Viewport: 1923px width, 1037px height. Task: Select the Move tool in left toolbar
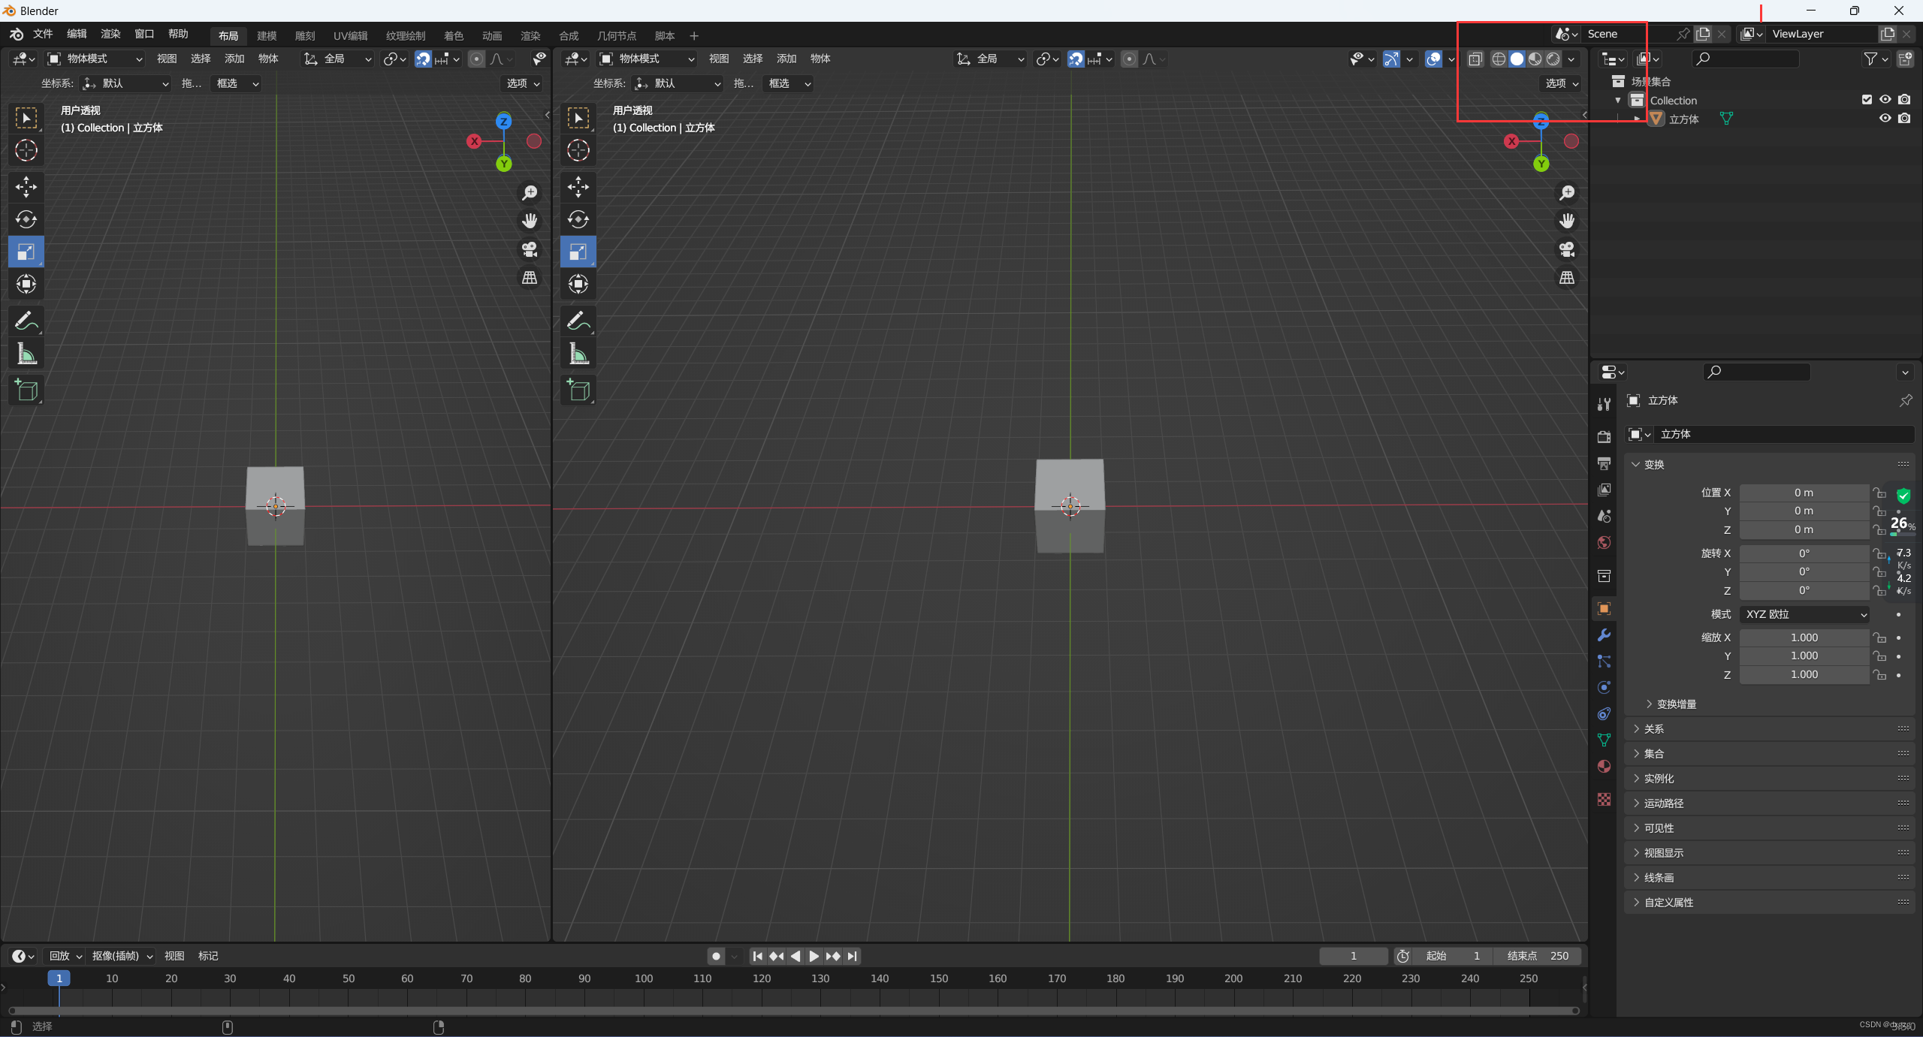[26, 185]
